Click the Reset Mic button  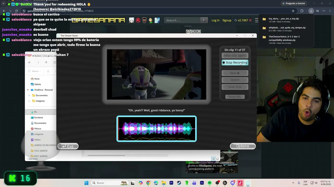[x=235, y=97]
